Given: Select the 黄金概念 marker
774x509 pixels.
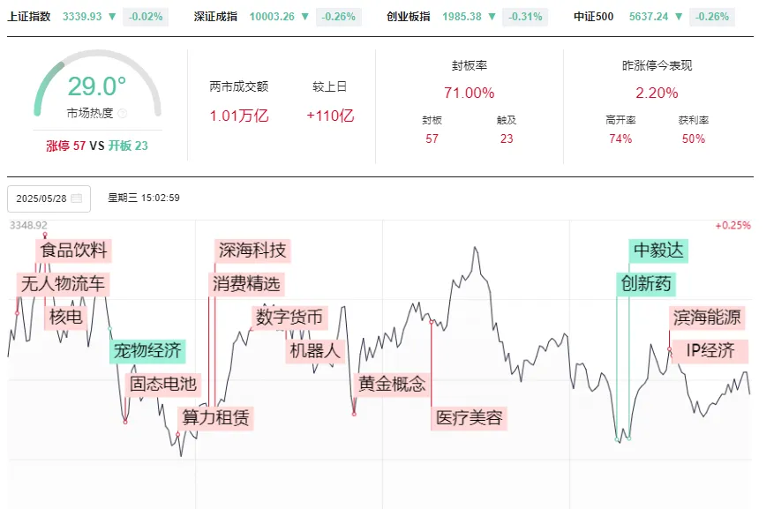Looking at the screenshot, I should pos(392,384).
